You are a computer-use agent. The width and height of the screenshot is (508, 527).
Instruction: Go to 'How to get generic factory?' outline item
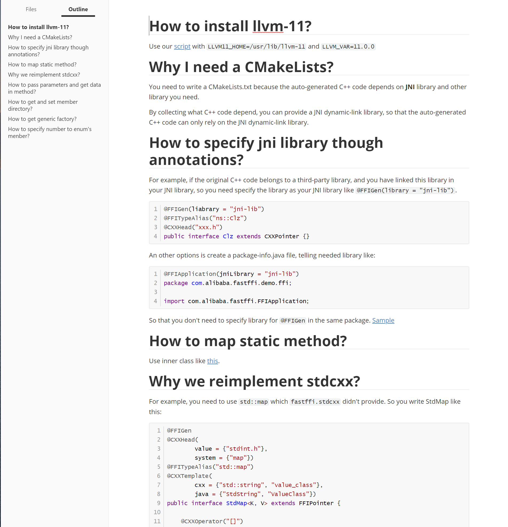tap(42, 119)
